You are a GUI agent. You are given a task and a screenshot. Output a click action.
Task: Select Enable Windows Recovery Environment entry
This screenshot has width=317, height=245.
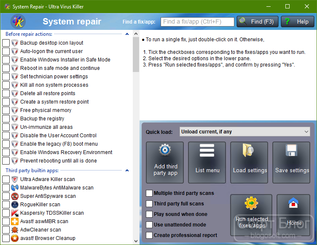(66, 152)
